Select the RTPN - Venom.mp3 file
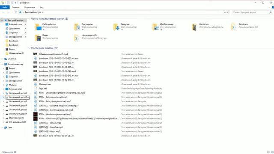 tap(50, 123)
